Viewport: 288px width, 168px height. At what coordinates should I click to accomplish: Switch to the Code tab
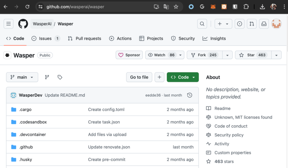coord(15,38)
